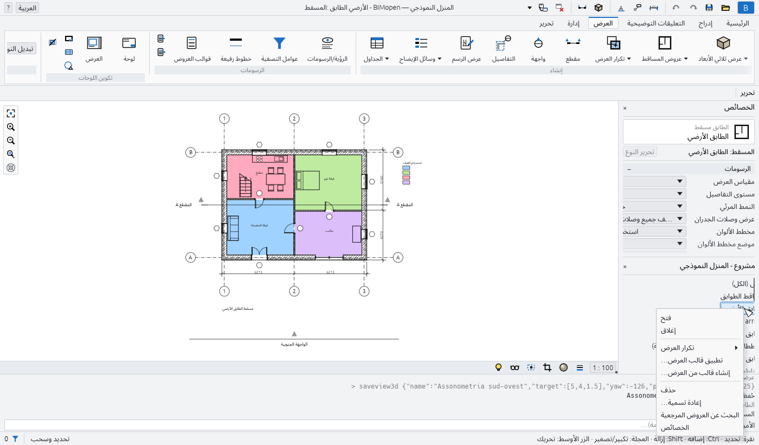This screenshot has width=759, height=445.
Task: Click the zoom-in magnifier in canvas toolbar
Action: tap(11, 127)
